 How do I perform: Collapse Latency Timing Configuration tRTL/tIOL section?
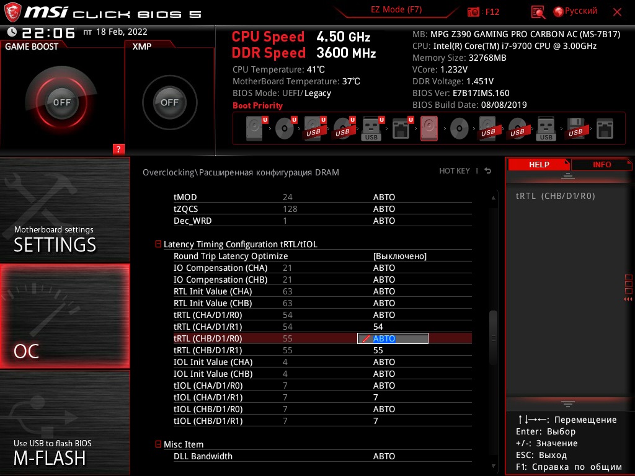pos(158,244)
